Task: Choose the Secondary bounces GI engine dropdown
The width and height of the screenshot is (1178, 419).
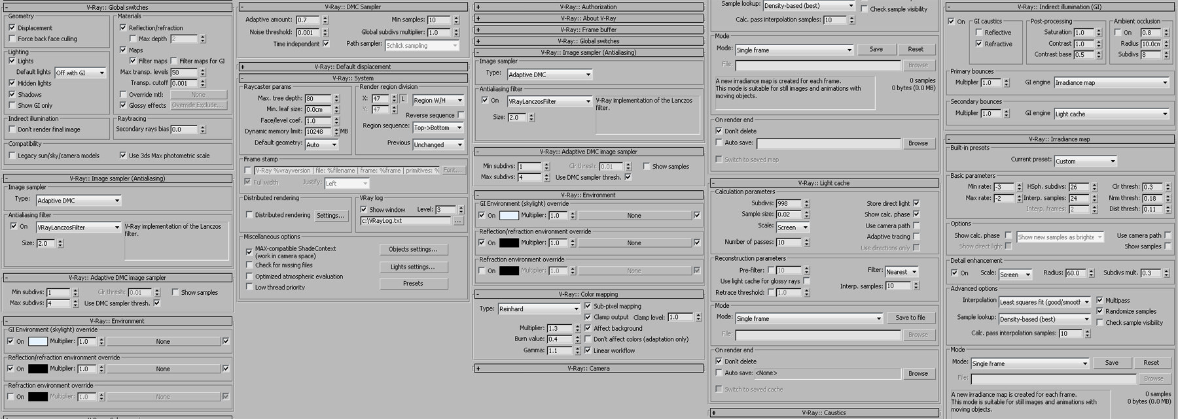Action: pos(1111,114)
